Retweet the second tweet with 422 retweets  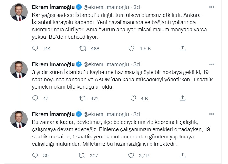pos(83,98)
